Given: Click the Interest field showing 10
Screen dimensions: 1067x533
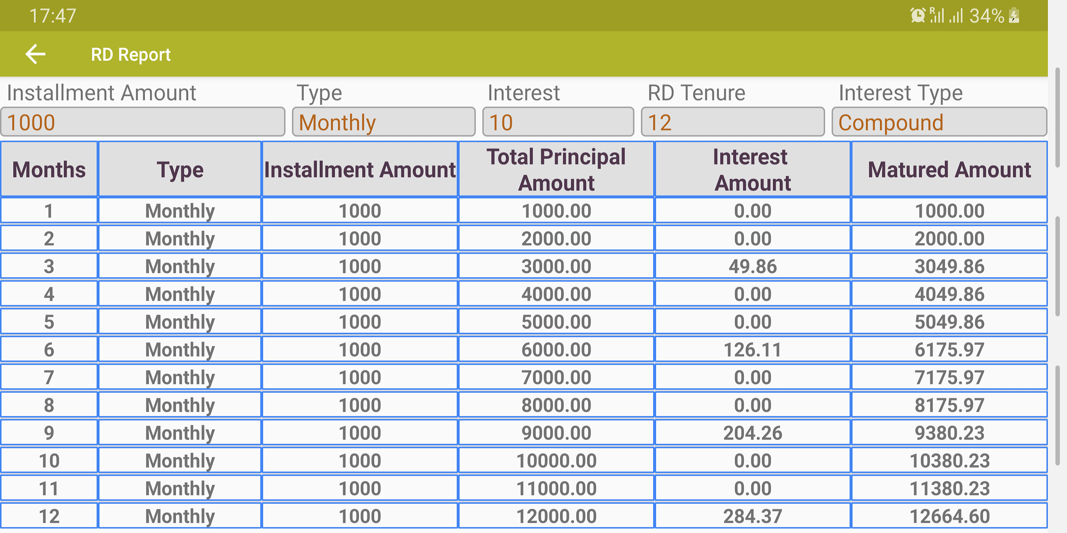Looking at the screenshot, I should pyautogui.click(x=558, y=122).
